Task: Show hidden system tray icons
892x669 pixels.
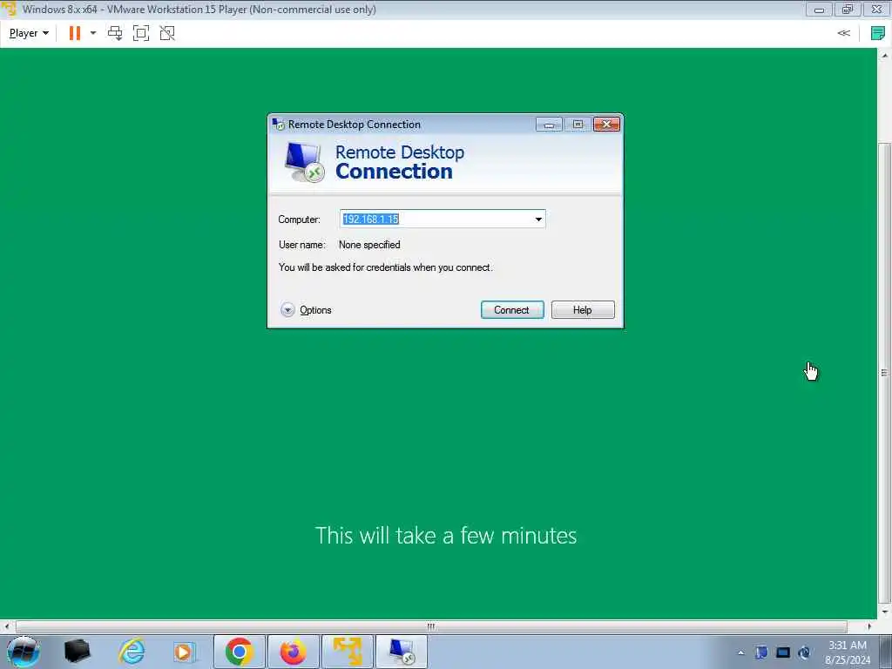Action: click(740, 652)
